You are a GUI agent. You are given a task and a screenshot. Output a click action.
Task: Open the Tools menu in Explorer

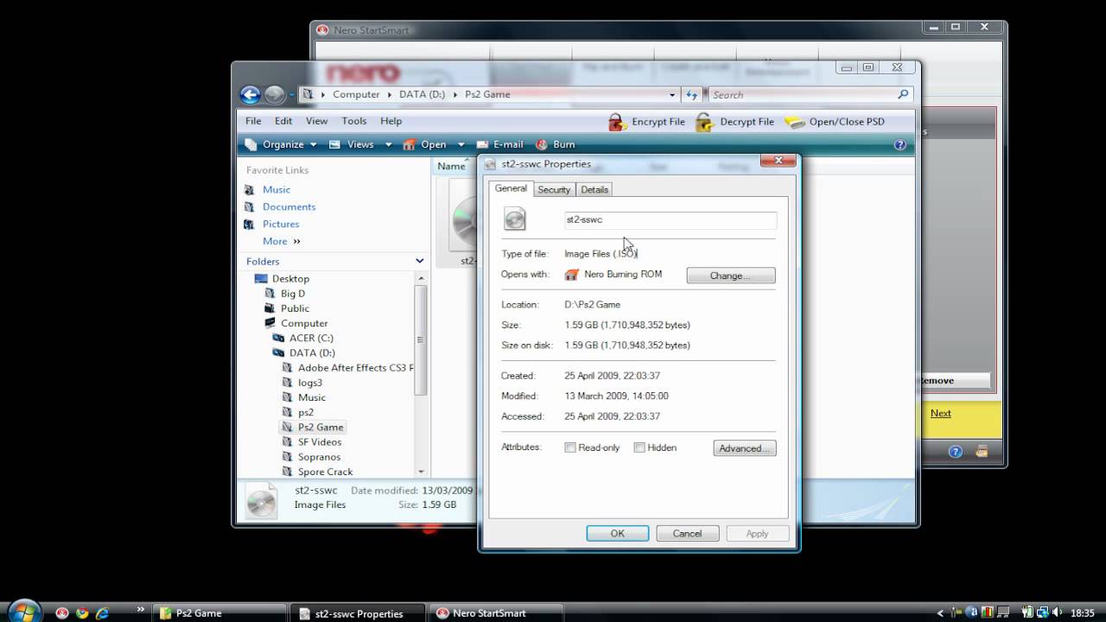click(353, 121)
